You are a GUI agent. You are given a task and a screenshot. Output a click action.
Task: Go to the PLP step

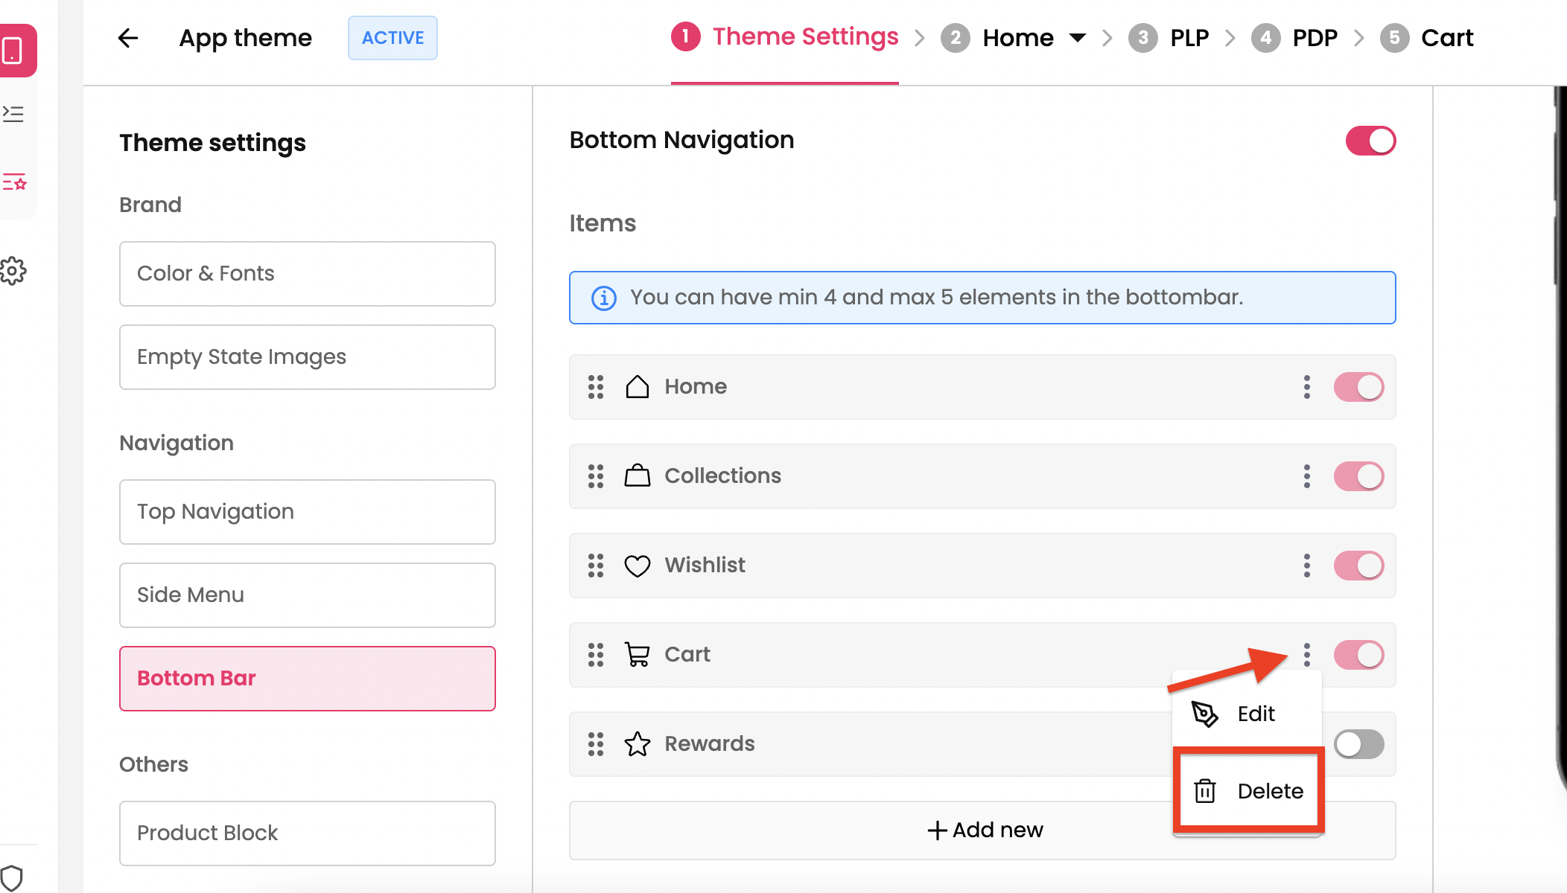pos(1189,38)
